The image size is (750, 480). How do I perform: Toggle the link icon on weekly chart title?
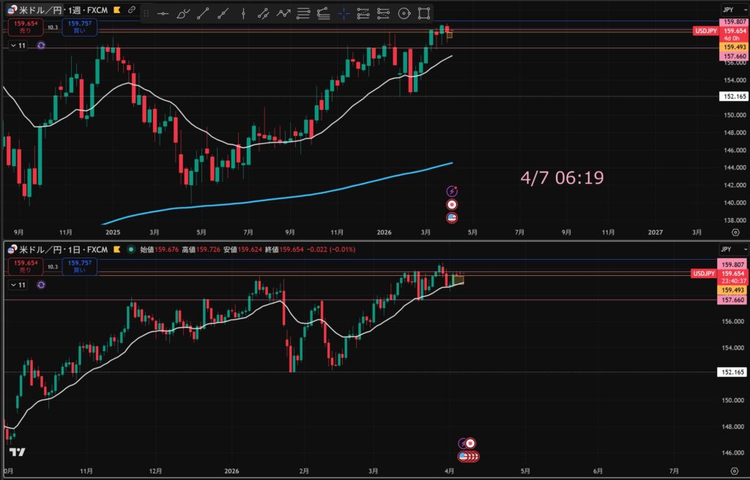coord(131,10)
